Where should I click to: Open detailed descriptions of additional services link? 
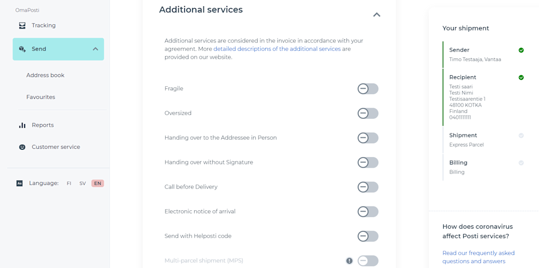[x=277, y=49]
